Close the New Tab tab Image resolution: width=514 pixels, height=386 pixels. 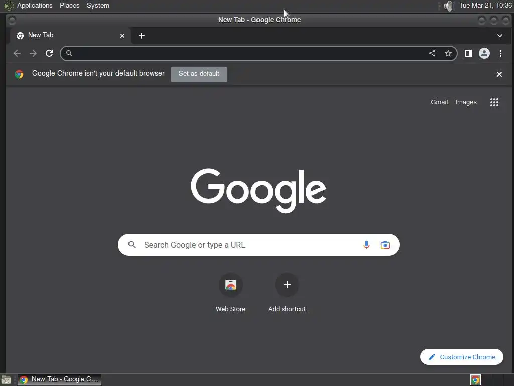coord(122,36)
